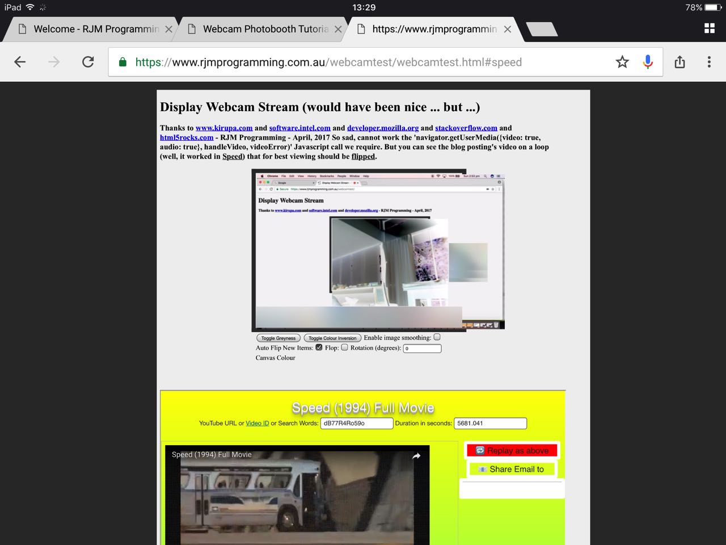Open the tab grid switcher icon

(x=710, y=28)
